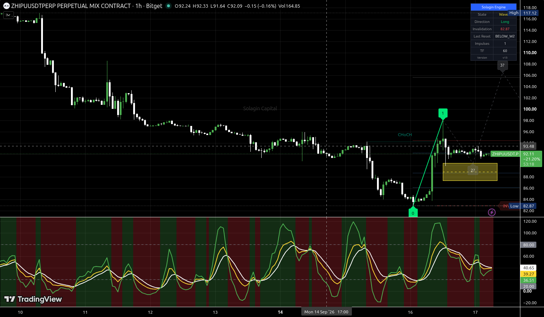Screen dimensions: 544x317
Task: Click the Low 82.87 price label
Action: click(523, 206)
